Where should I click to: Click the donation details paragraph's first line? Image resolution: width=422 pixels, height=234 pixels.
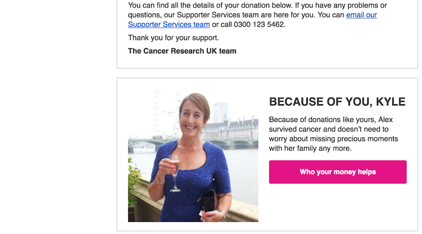[x=257, y=6]
